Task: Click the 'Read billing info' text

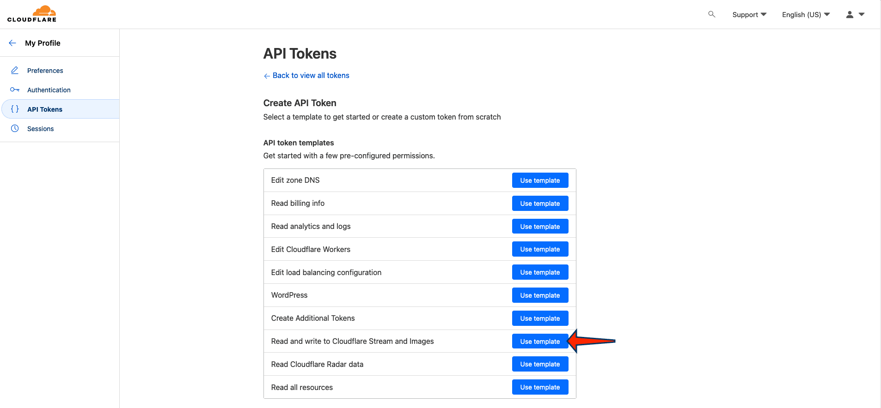Action: [x=298, y=203]
